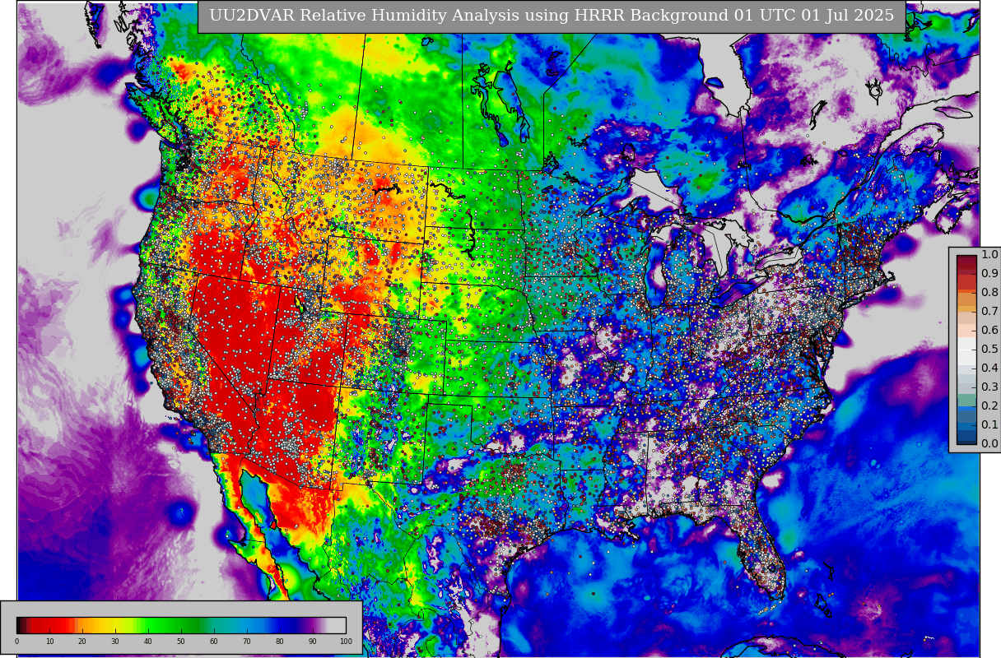Click the '0.8' label on right colorbar
The image size is (1001, 658).
click(x=989, y=293)
